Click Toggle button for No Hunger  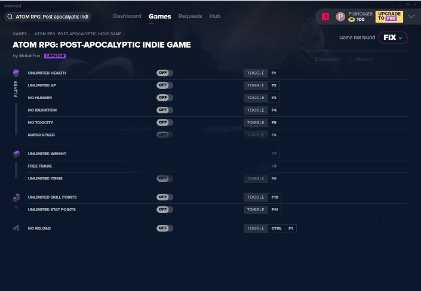pyautogui.click(x=256, y=98)
